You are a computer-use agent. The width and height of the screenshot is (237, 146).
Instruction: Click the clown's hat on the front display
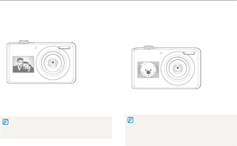pos(143,63)
